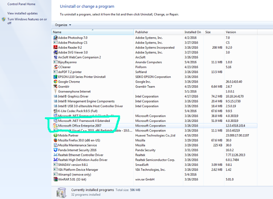This screenshot has height=199, width=273.
Task: Open Turn Windows features on or off
Action: click(27, 21)
